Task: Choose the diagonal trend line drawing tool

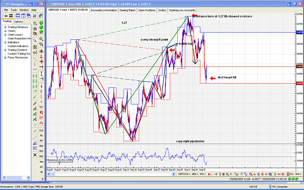Action: click(x=35, y=59)
